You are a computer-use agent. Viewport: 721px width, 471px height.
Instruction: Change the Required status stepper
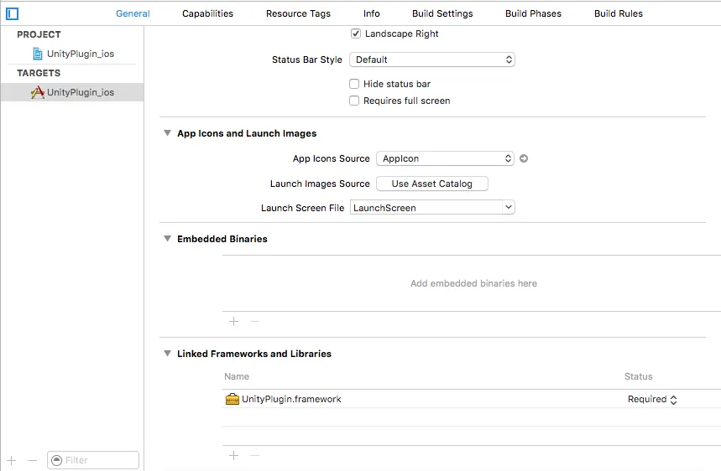point(673,400)
